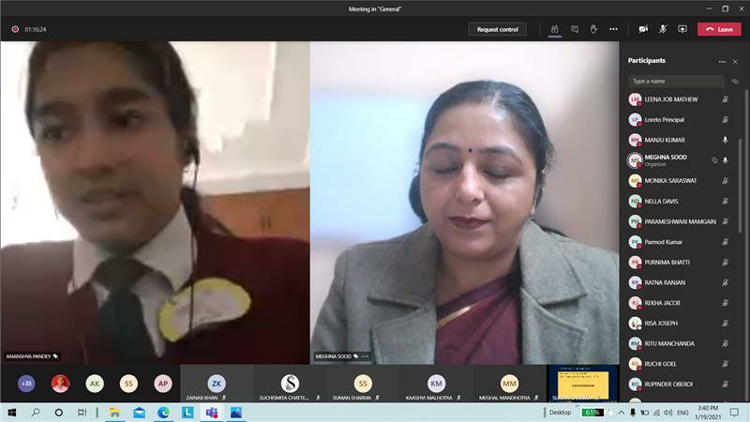Image resolution: width=750 pixels, height=422 pixels.
Task: Close the Participants panel
Action: click(x=736, y=61)
